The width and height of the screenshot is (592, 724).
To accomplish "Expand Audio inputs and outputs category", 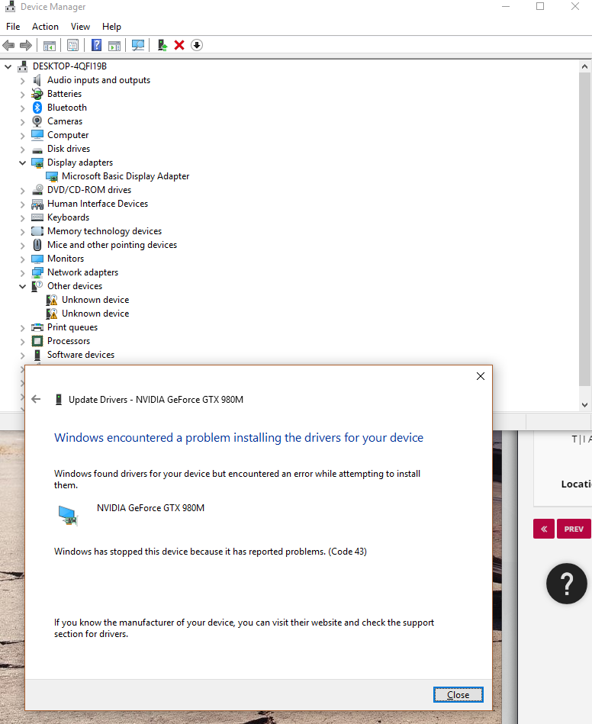I will coord(22,81).
